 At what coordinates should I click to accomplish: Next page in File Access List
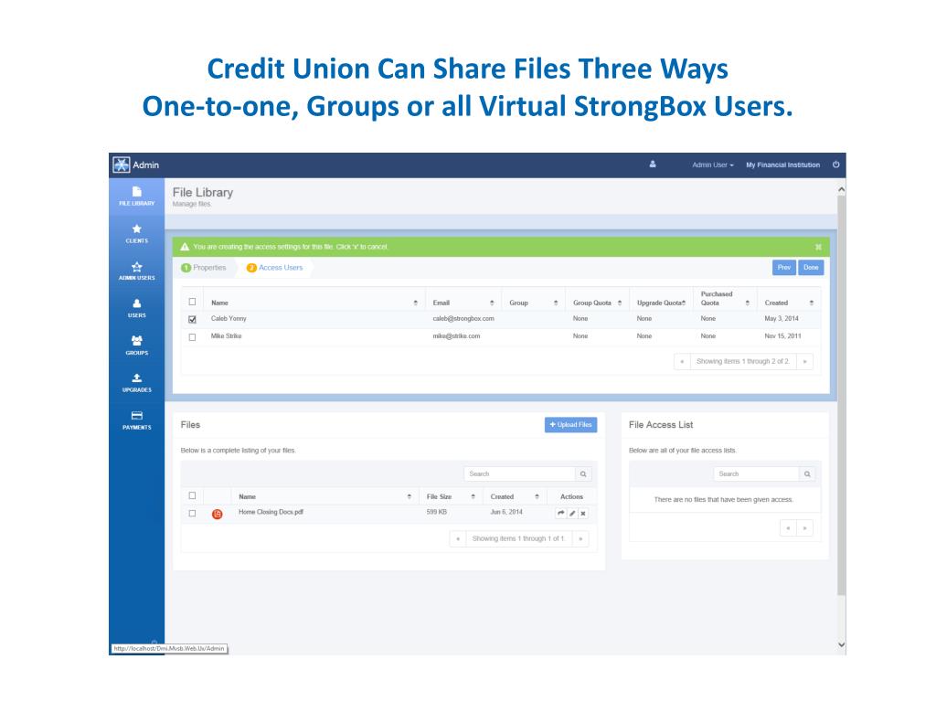pyautogui.click(x=804, y=527)
